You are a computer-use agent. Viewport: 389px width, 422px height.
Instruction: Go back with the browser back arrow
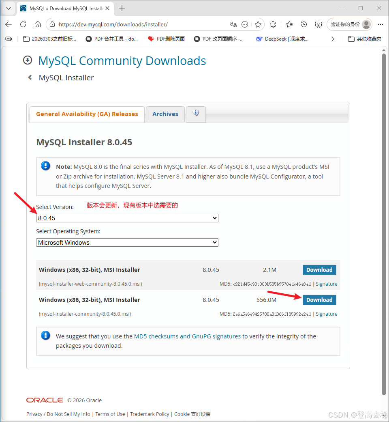click(9, 24)
